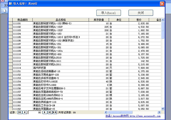Screen dimensions: 171x120
Task: Click the 售价 column header
Action: coord(139,20)
